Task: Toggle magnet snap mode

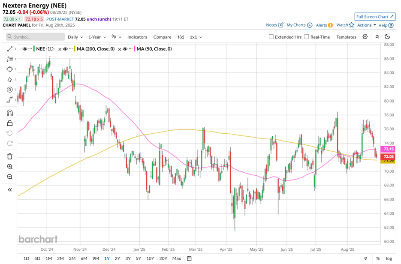Action: (10, 113)
